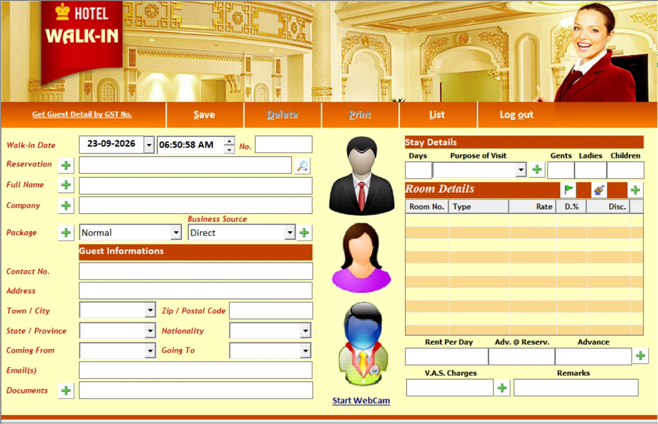Add a room using Room Details plus icon
Image resolution: width=658 pixels, height=424 pixels.
pyautogui.click(x=635, y=190)
